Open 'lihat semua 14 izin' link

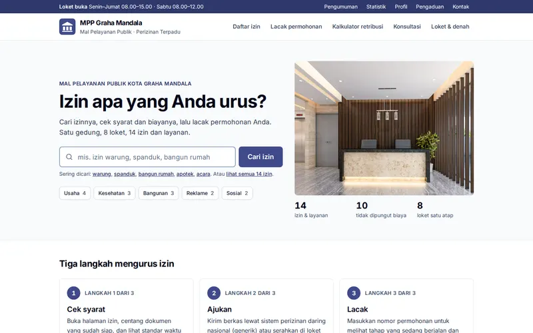(x=249, y=174)
